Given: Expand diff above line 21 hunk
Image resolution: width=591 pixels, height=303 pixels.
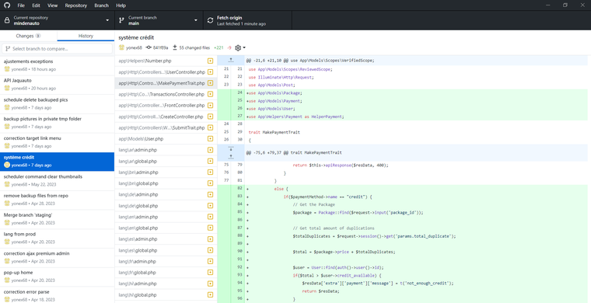Looking at the screenshot, I should pyautogui.click(x=231, y=61).
